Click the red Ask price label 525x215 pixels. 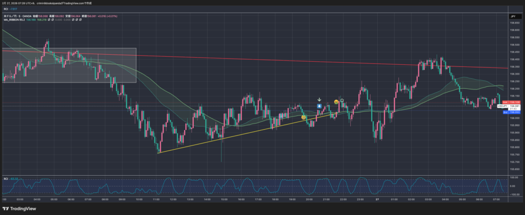click(x=509, y=103)
